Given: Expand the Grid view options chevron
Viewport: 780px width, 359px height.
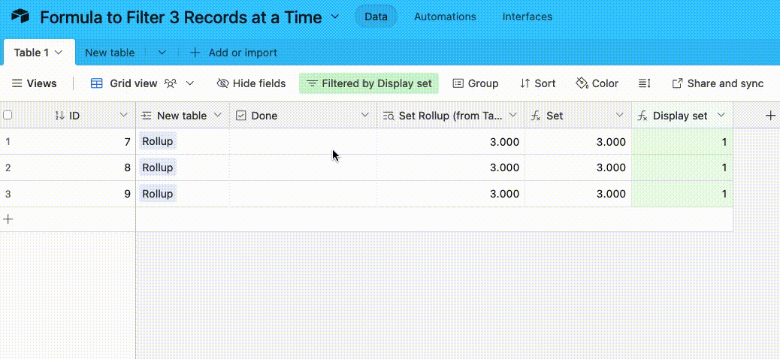Looking at the screenshot, I should [x=190, y=83].
